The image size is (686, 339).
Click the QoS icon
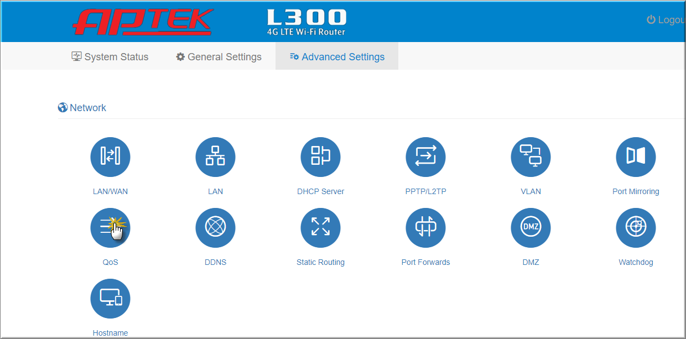click(x=110, y=228)
